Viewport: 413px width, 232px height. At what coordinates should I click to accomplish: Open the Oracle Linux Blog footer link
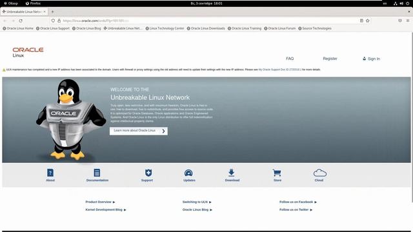click(197, 209)
